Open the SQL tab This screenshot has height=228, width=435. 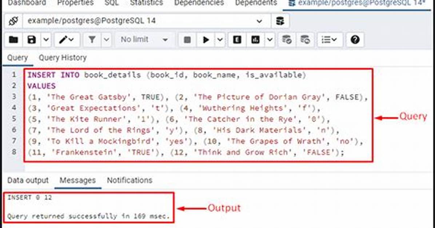(112, 3)
